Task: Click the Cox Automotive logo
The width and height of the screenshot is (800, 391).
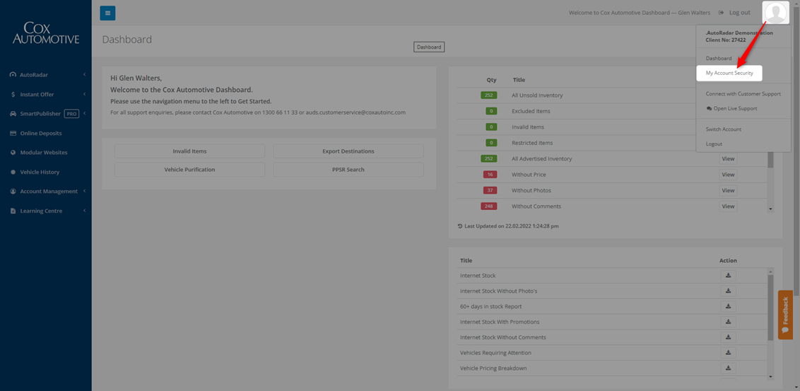Action: click(46, 33)
